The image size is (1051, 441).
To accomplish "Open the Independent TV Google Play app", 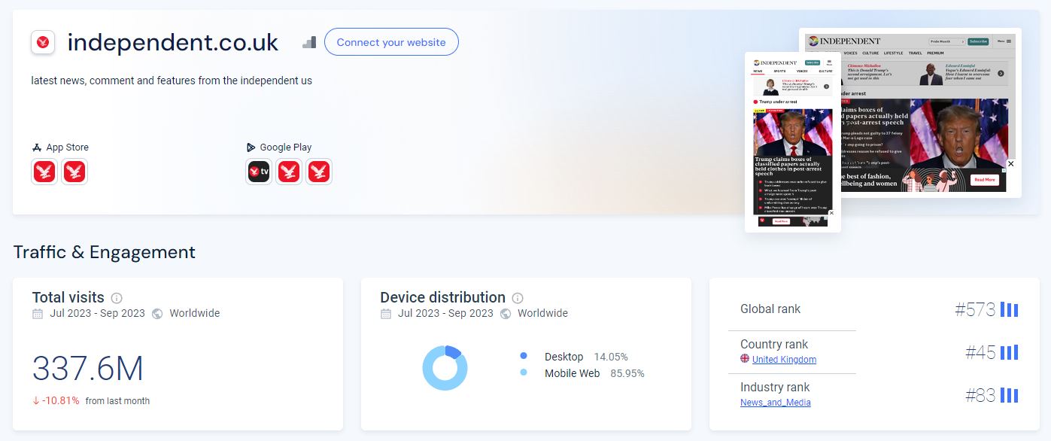I will [259, 172].
